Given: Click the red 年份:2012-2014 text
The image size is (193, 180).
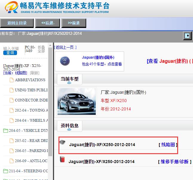Looking at the screenshot, I should click(x=116, y=109).
